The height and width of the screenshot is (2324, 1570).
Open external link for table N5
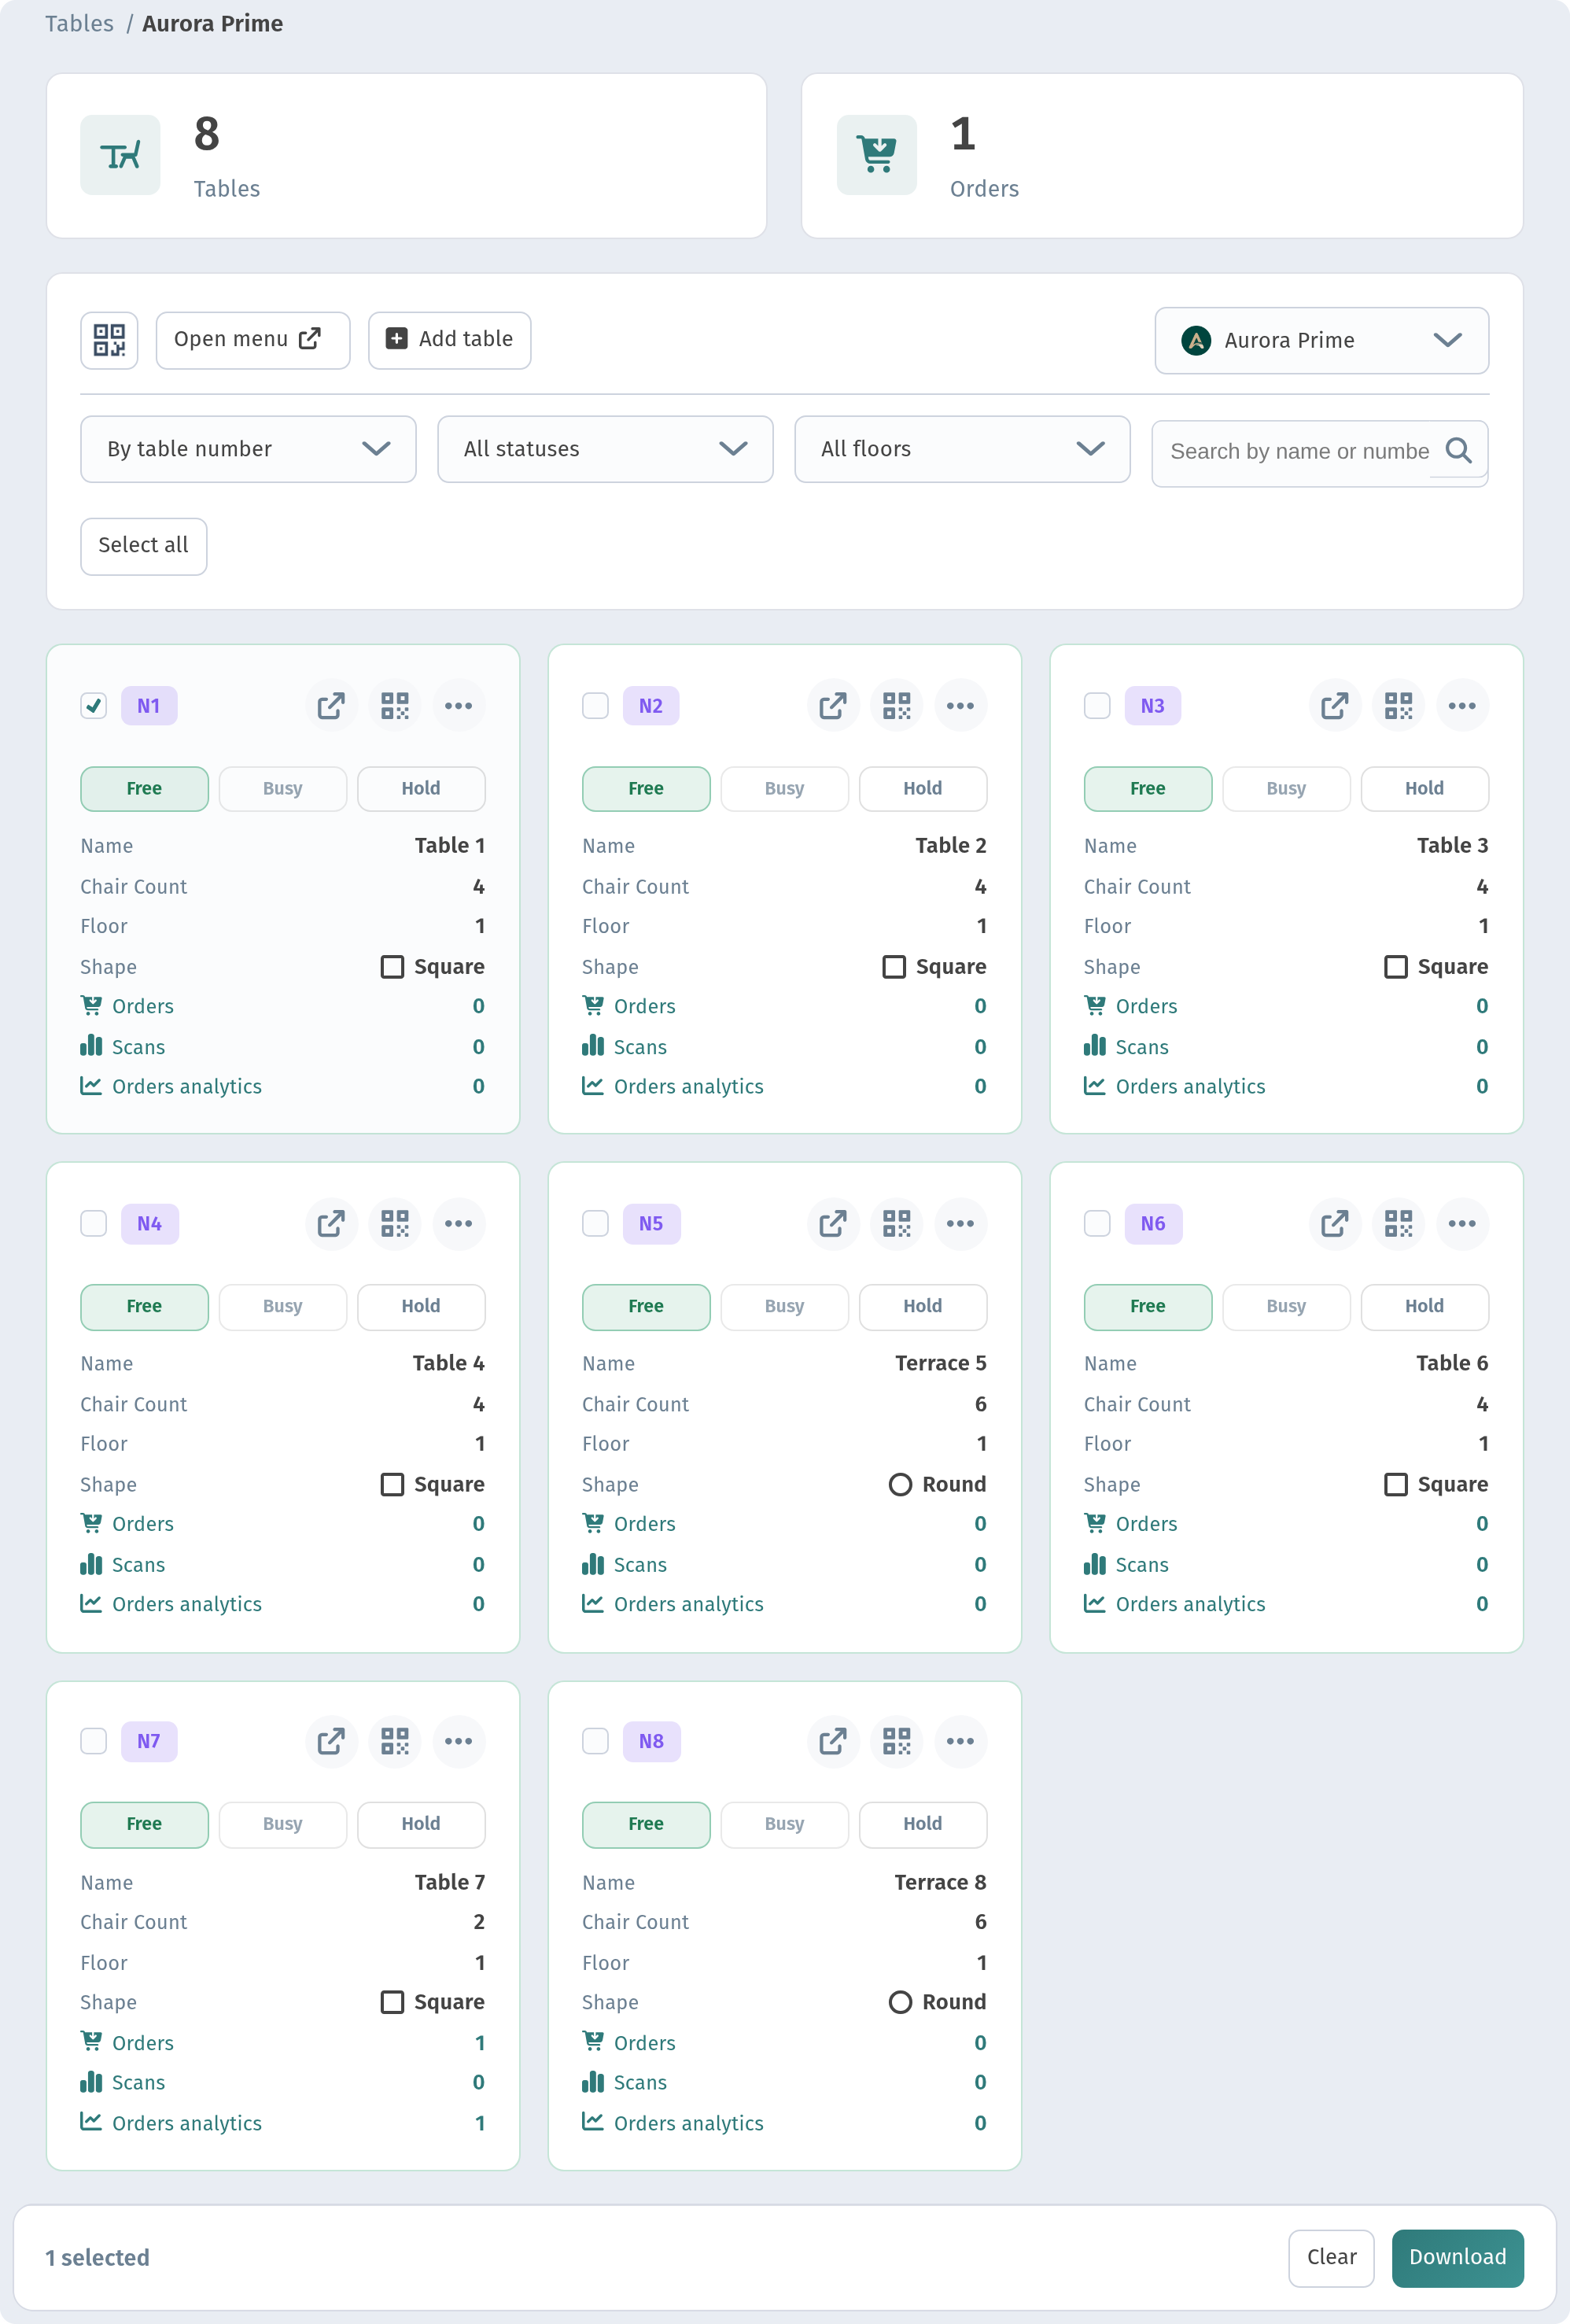coord(833,1224)
